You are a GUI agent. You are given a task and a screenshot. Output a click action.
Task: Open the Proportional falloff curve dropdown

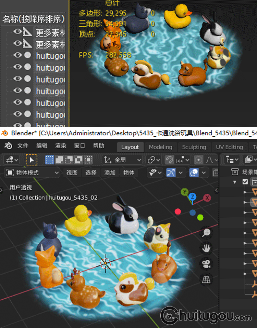click(211, 160)
